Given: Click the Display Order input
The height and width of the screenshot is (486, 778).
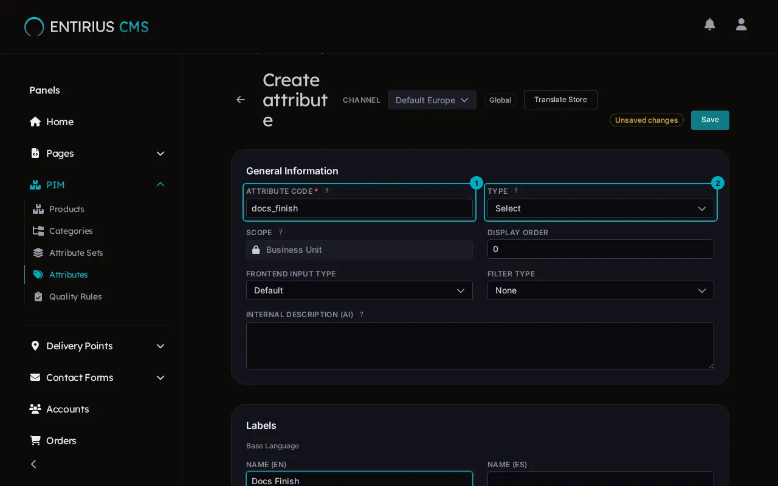Looking at the screenshot, I should click(601, 249).
